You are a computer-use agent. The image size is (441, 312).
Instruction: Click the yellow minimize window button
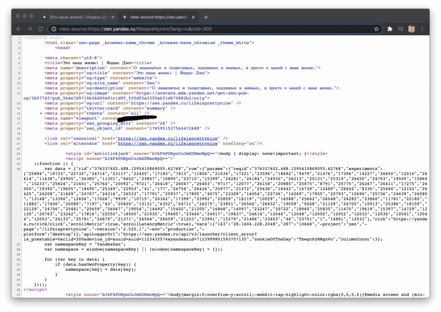(x=25, y=16)
